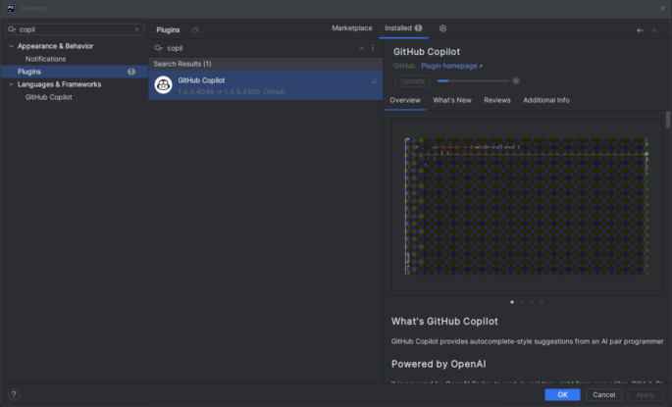Cancel the update progress
672x407 pixels.
(516, 81)
